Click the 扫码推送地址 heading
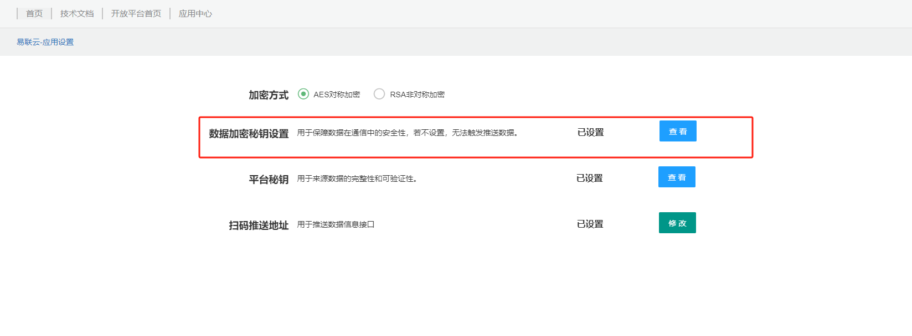The image size is (912, 336). pos(259,225)
